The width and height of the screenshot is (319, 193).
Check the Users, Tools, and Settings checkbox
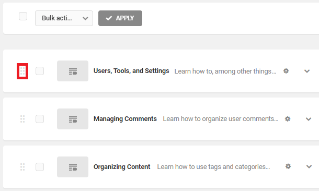(x=40, y=71)
